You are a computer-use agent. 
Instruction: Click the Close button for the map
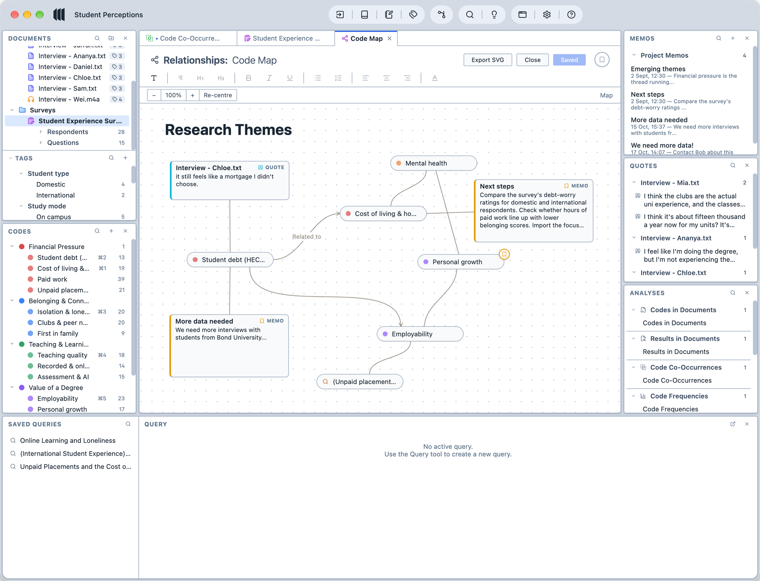(x=532, y=60)
